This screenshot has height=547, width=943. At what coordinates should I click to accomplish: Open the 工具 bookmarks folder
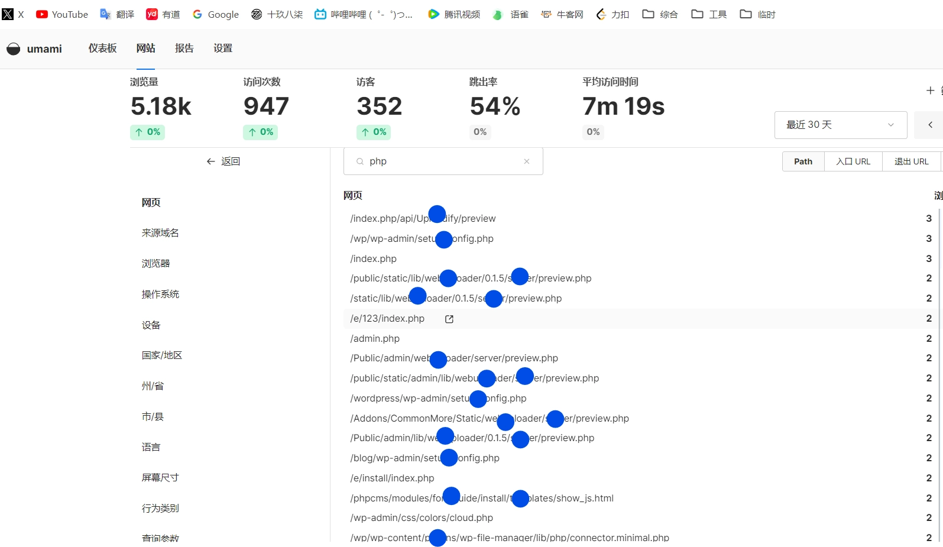[709, 14]
